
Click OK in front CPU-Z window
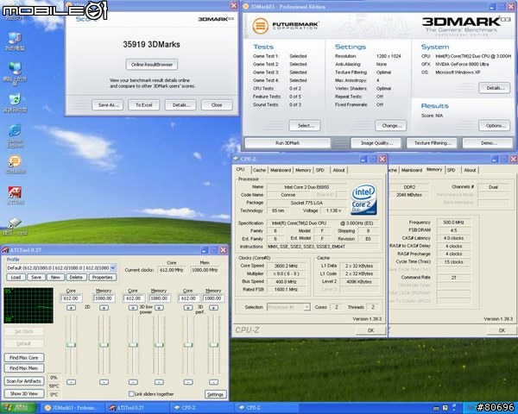click(x=370, y=330)
